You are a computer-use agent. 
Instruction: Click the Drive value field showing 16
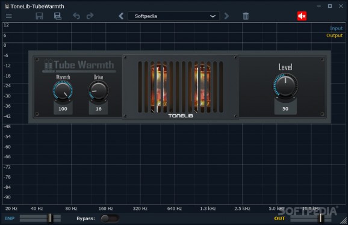coord(99,109)
